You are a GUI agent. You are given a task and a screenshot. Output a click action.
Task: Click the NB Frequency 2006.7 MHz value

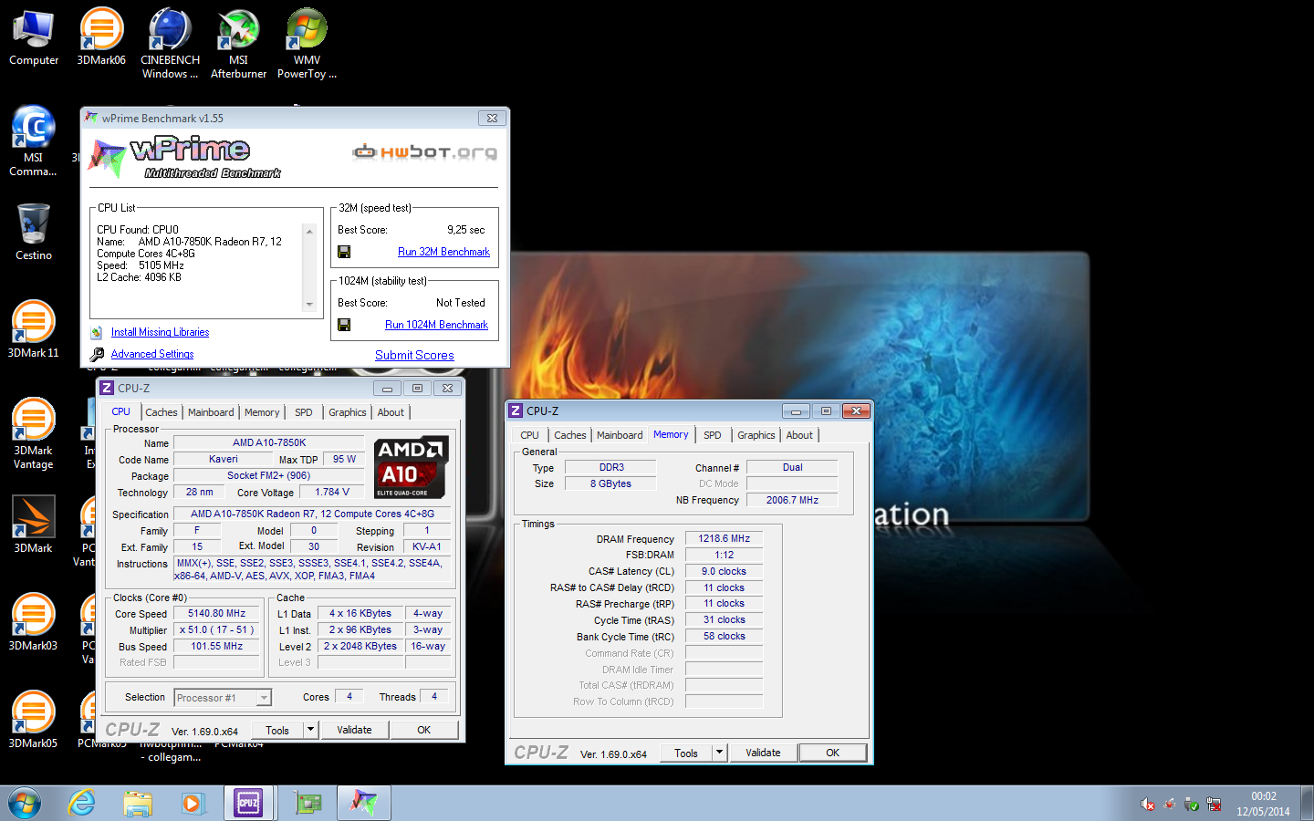(x=792, y=500)
